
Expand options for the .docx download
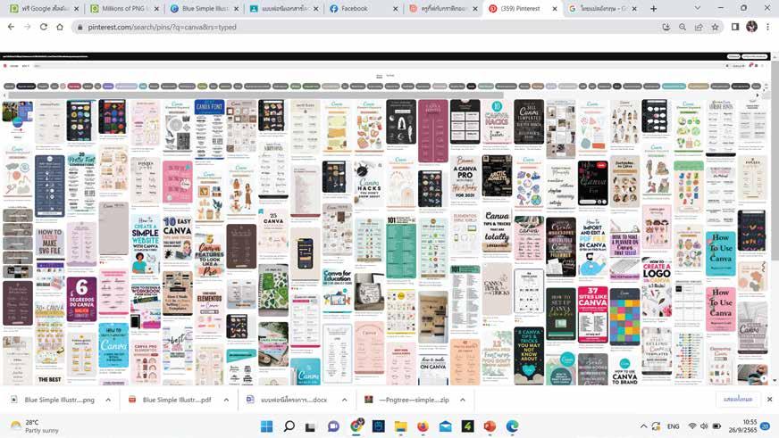tap(344, 400)
